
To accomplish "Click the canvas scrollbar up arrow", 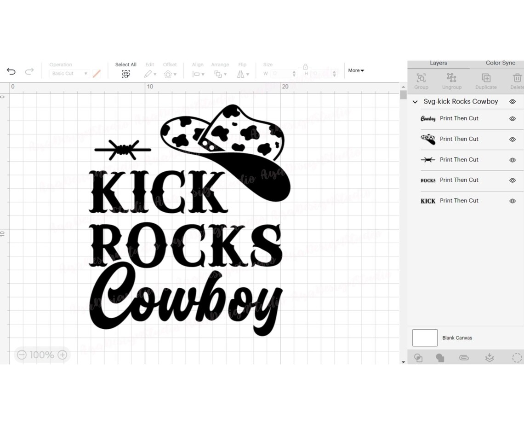I will pyautogui.click(x=404, y=87).
